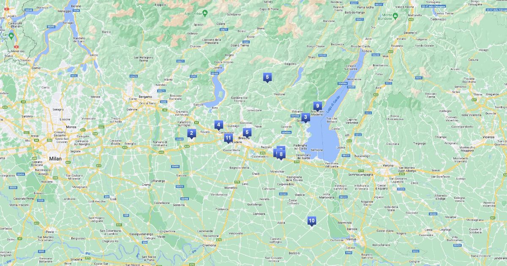Click the Riva del Garda label

pos(360,46)
